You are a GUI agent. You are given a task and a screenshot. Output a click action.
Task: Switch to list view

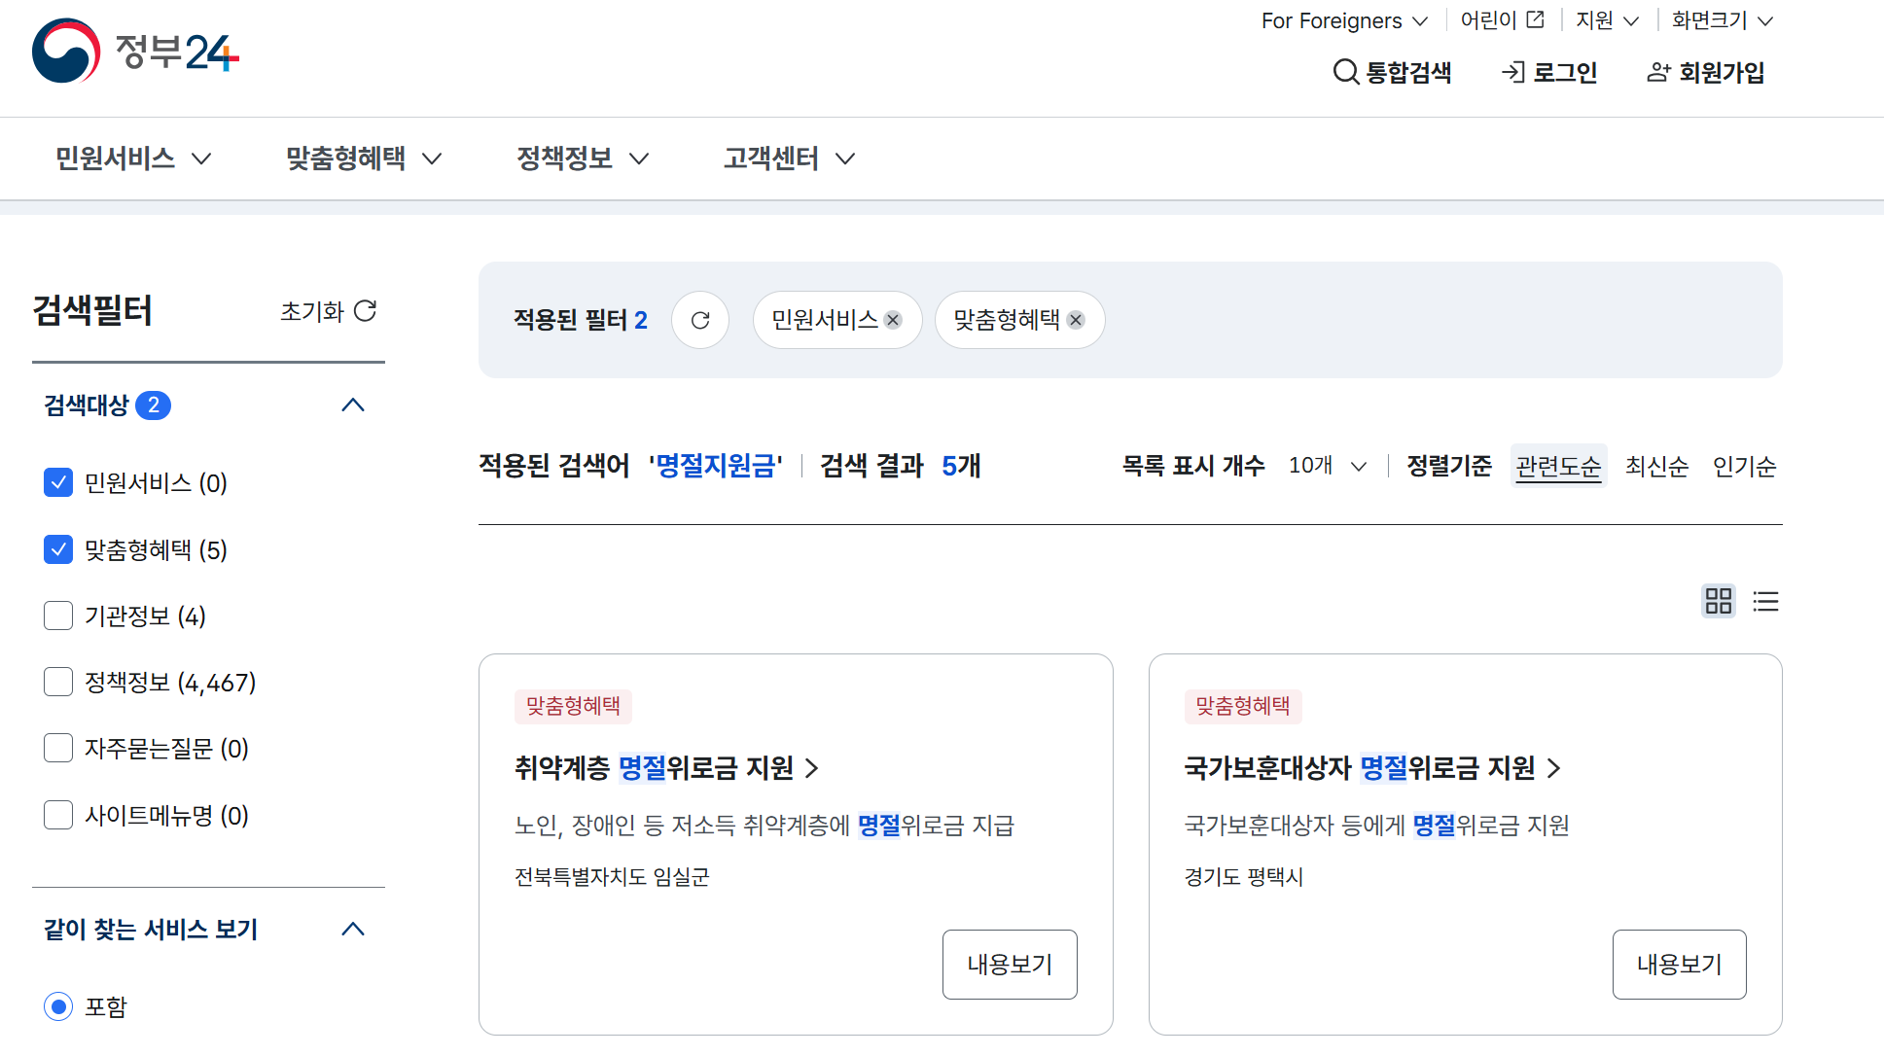coord(1765,601)
